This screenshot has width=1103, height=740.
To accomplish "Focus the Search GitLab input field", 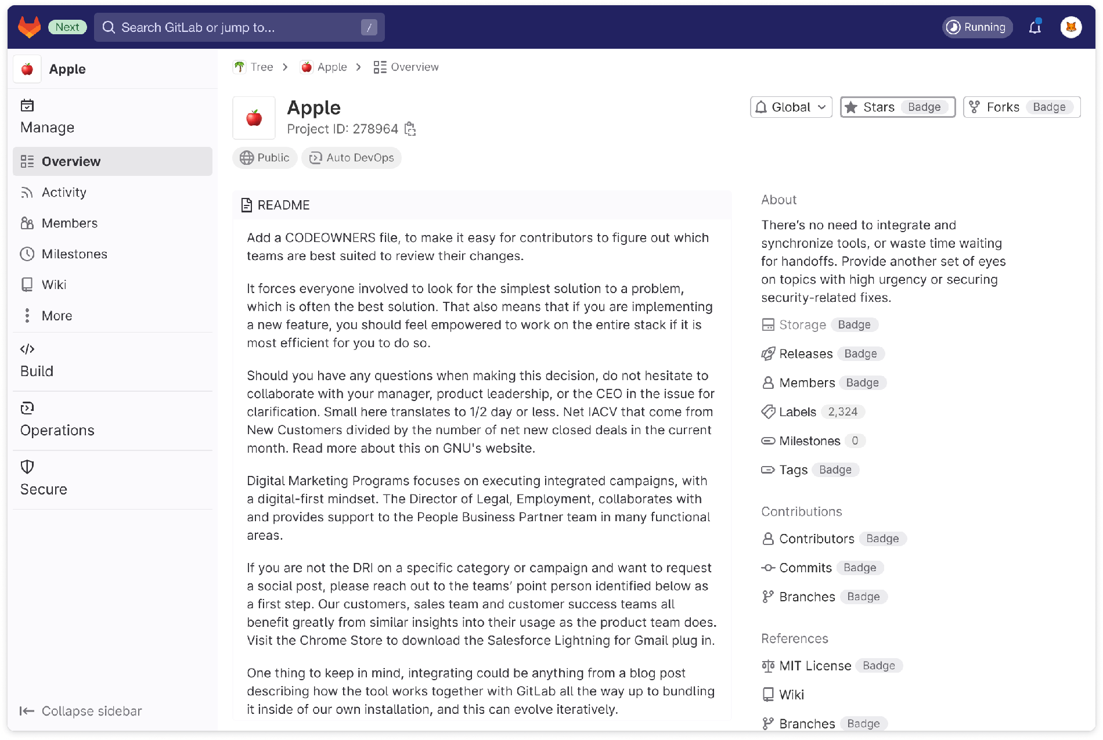I will click(232, 27).
